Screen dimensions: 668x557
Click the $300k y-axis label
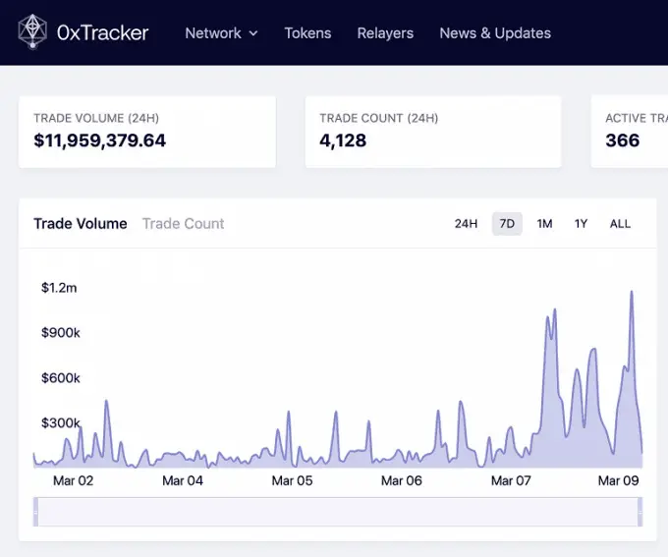[61, 422]
